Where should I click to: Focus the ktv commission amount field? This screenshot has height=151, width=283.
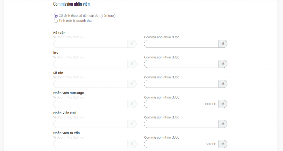pos(181,64)
